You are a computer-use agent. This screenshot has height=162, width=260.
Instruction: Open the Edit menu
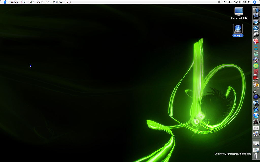31,2
